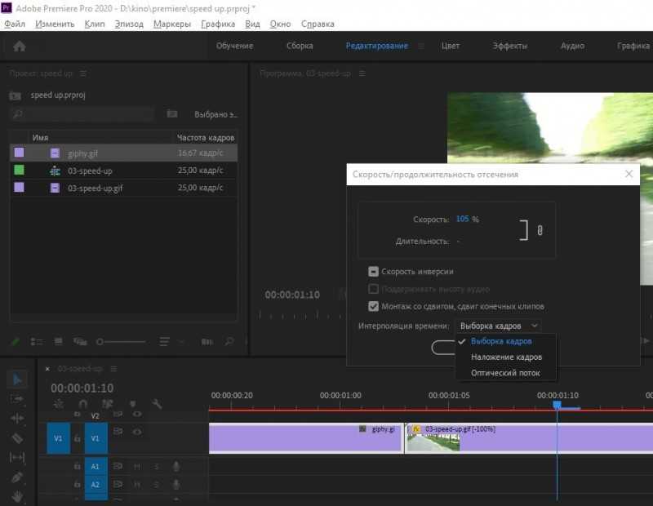Toggle lock on track A1

(x=78, y=466)
